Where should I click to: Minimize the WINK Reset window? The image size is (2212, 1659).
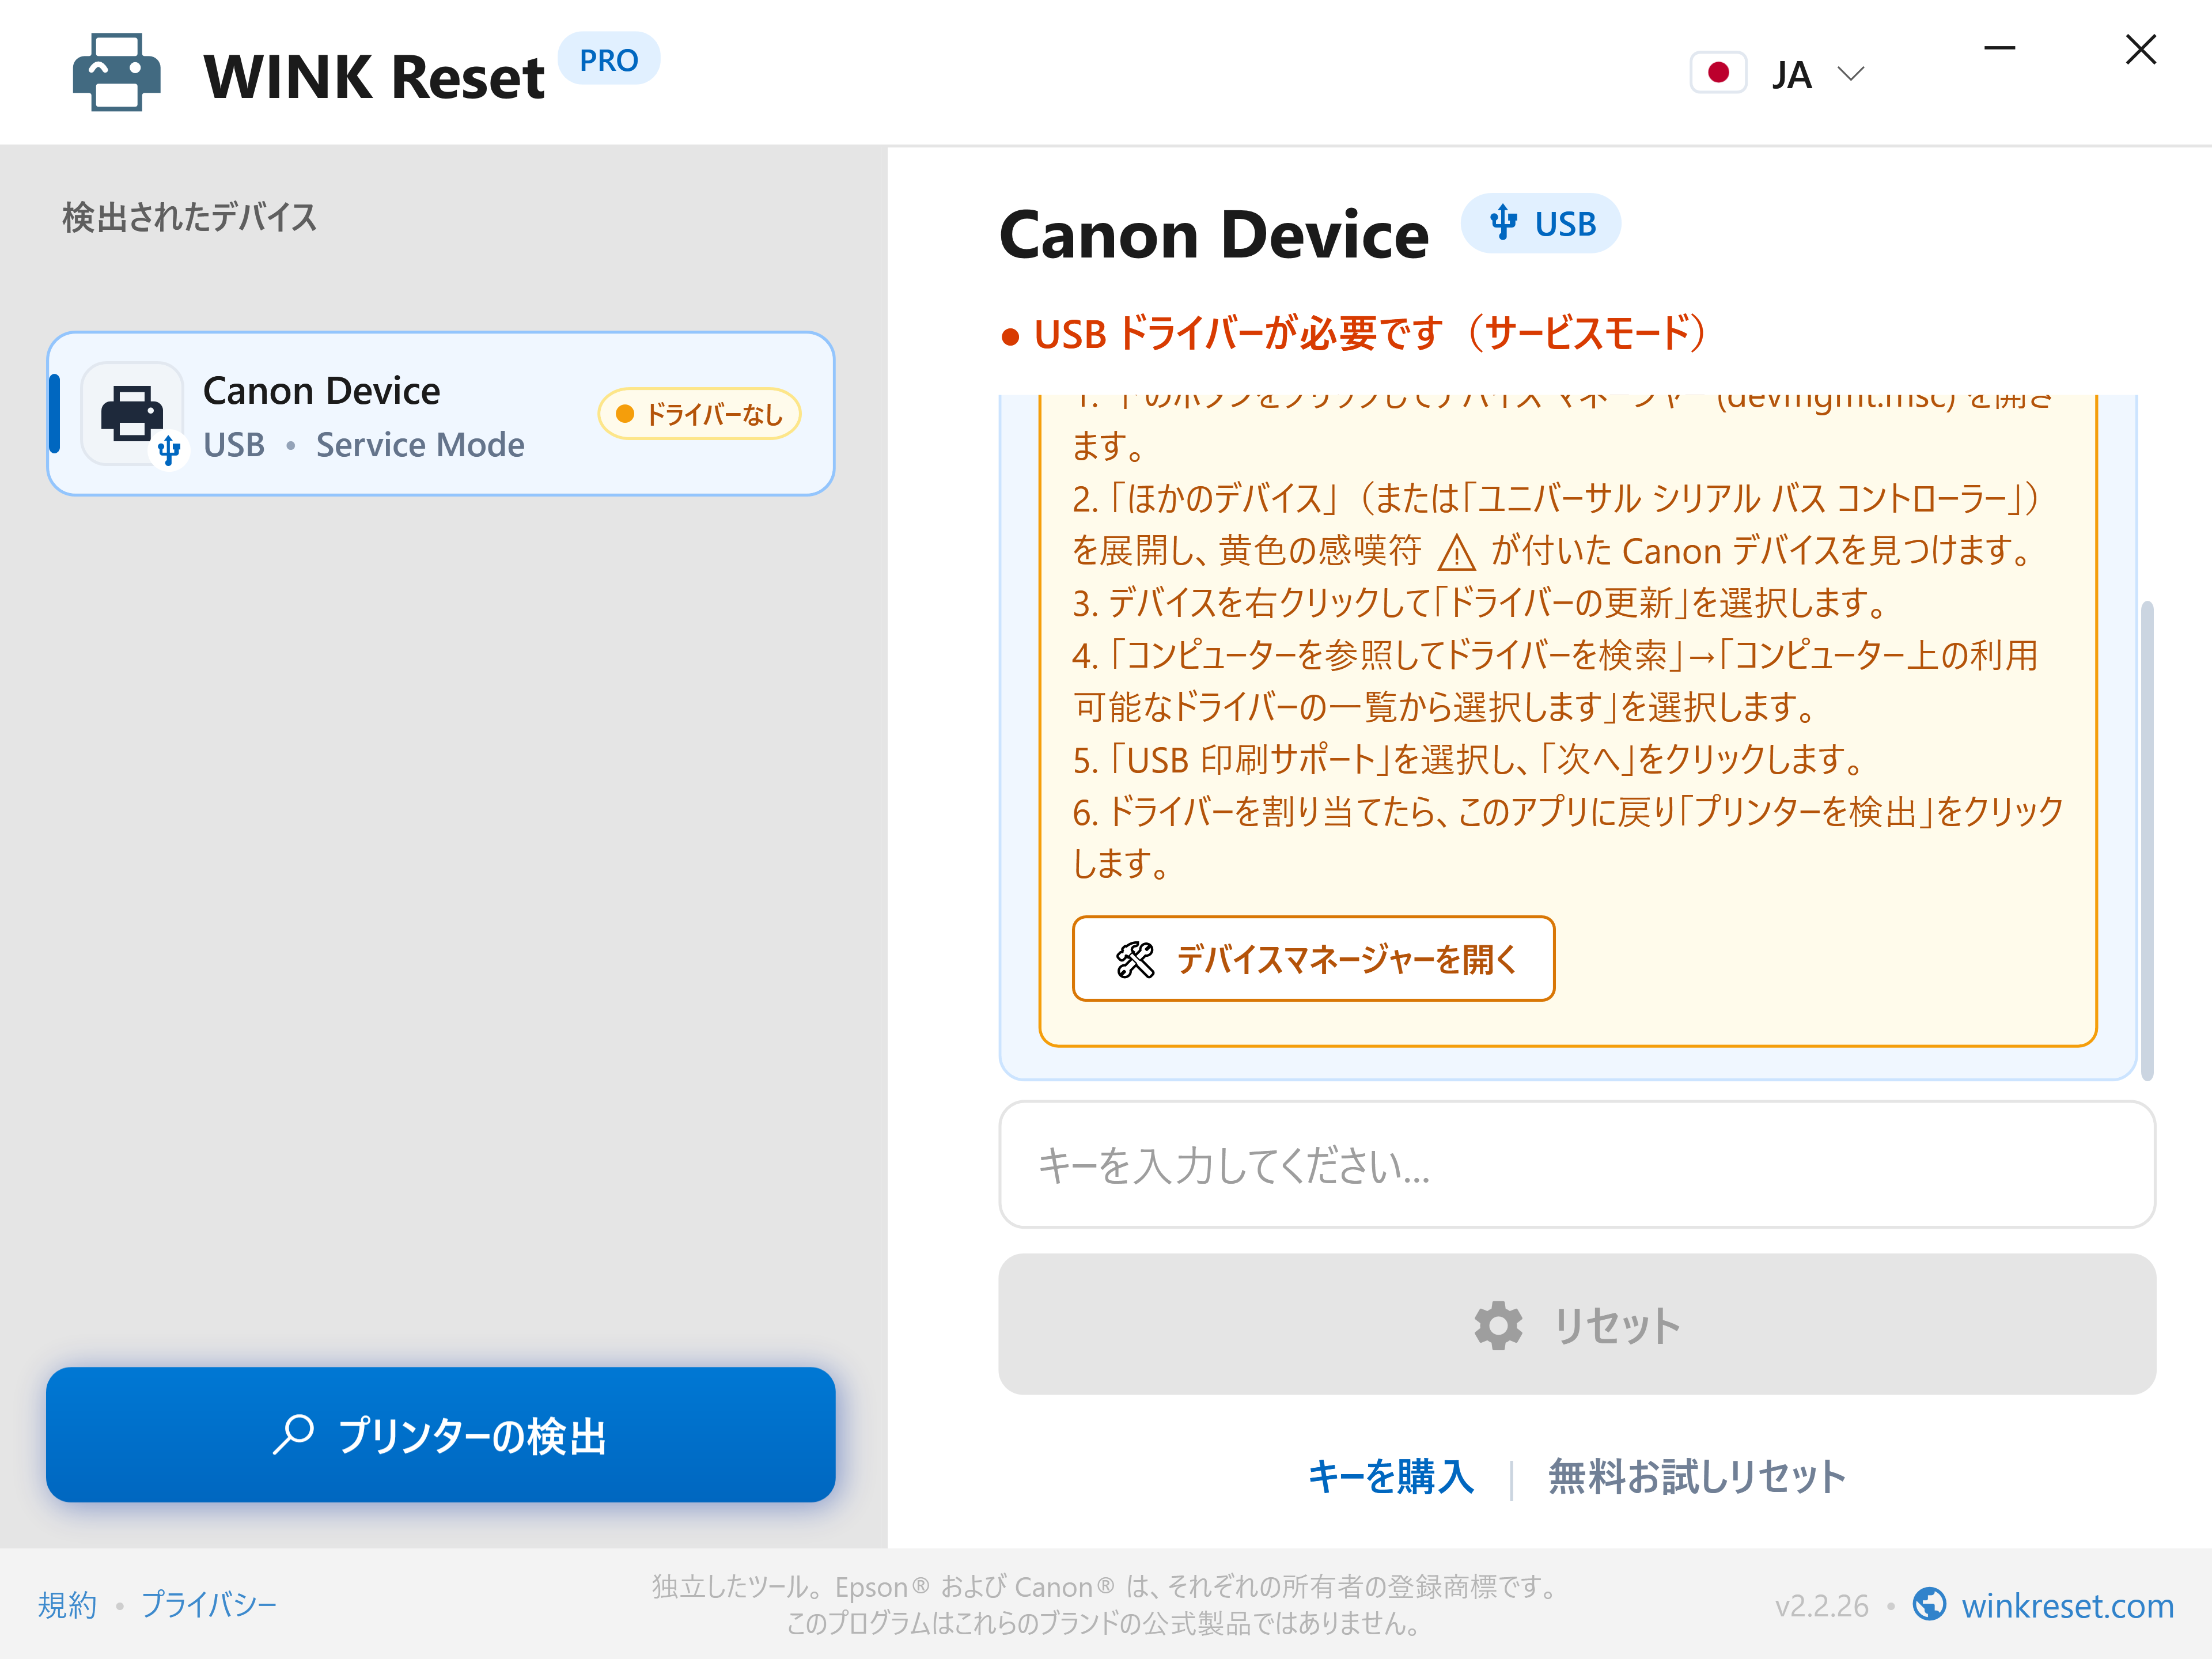coord(1999,48)
